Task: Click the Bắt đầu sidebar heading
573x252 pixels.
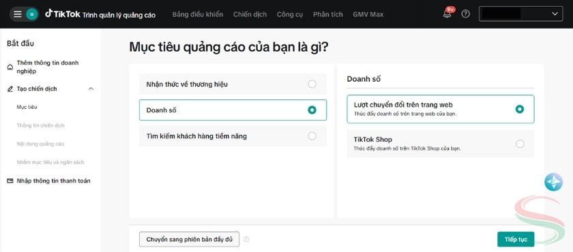Action: coord(20,44)
